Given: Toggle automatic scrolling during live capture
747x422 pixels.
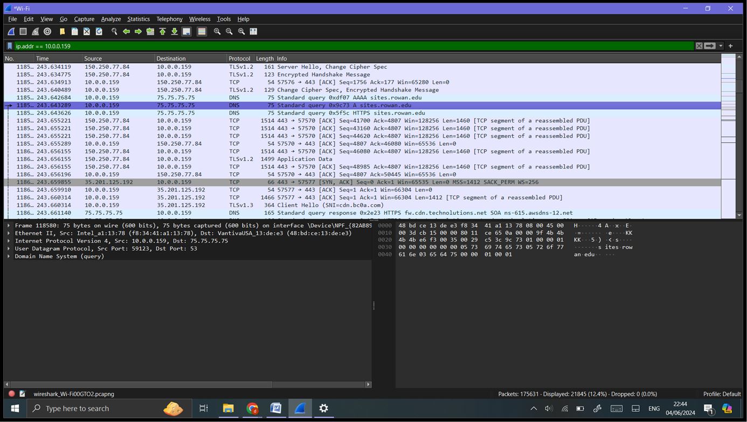Looking at the screenshot, I should [x=186, y=31].
